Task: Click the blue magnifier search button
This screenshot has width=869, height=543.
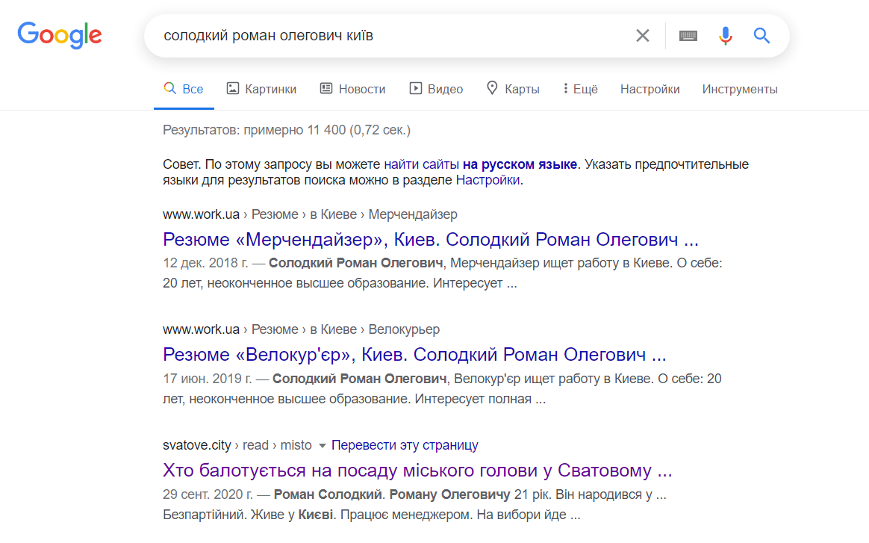Action: [x=761, y=36]
